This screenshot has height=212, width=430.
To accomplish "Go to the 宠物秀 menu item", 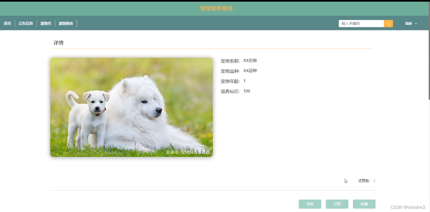I will coord(46,24).
